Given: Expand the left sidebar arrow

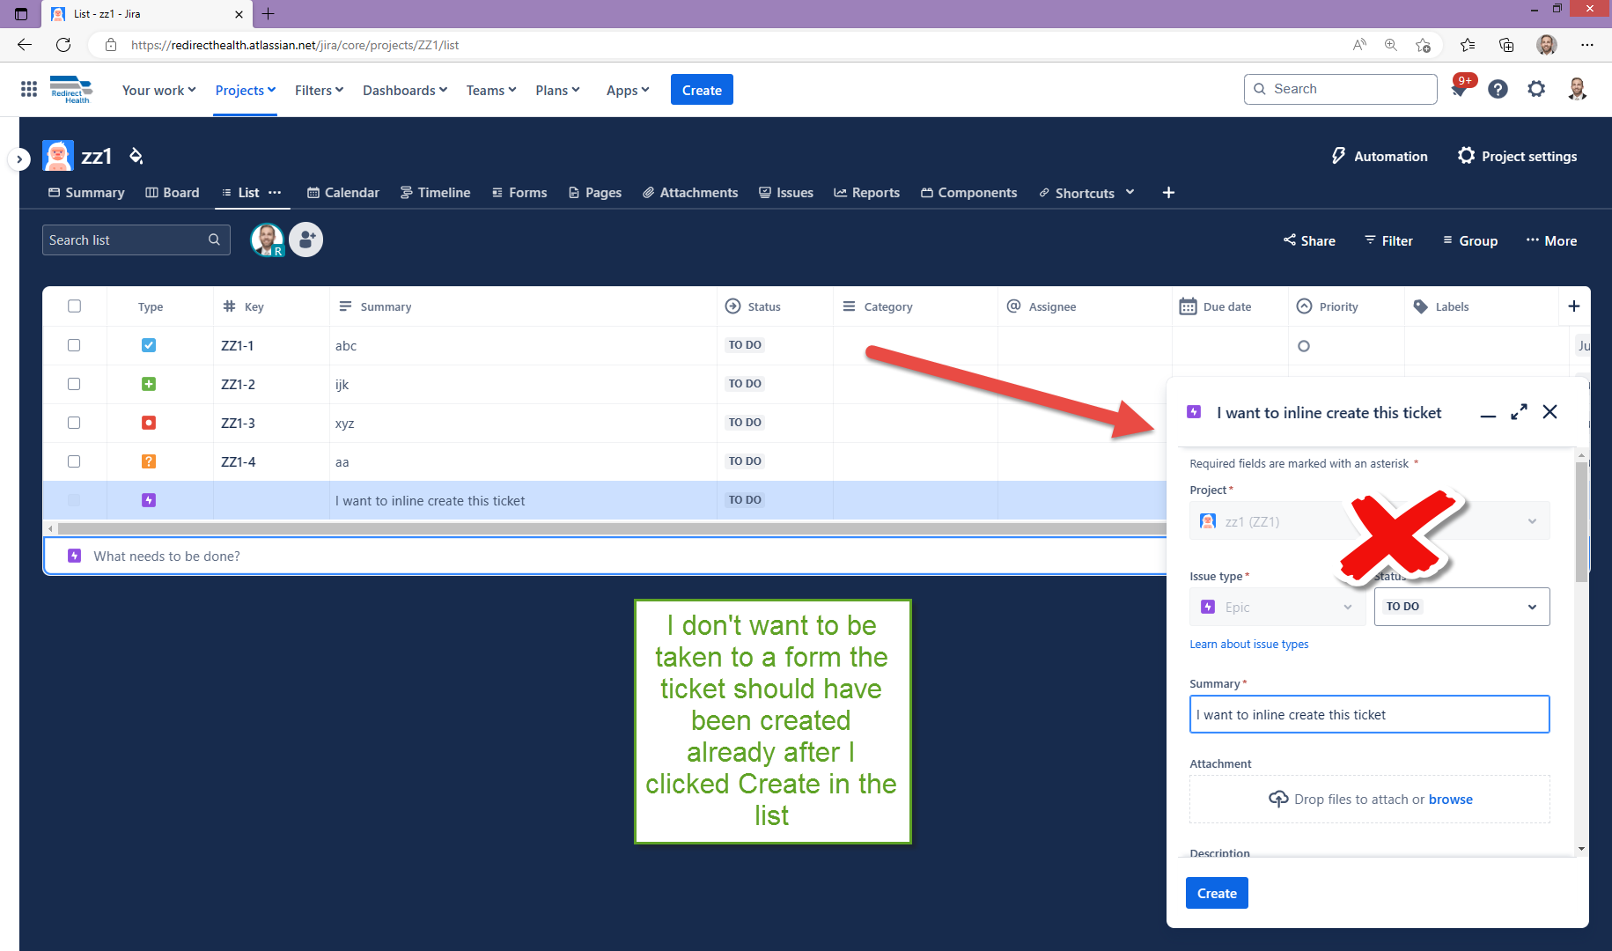Looking at the screenshot, I should pyautogui.click(x=19, y=159).
